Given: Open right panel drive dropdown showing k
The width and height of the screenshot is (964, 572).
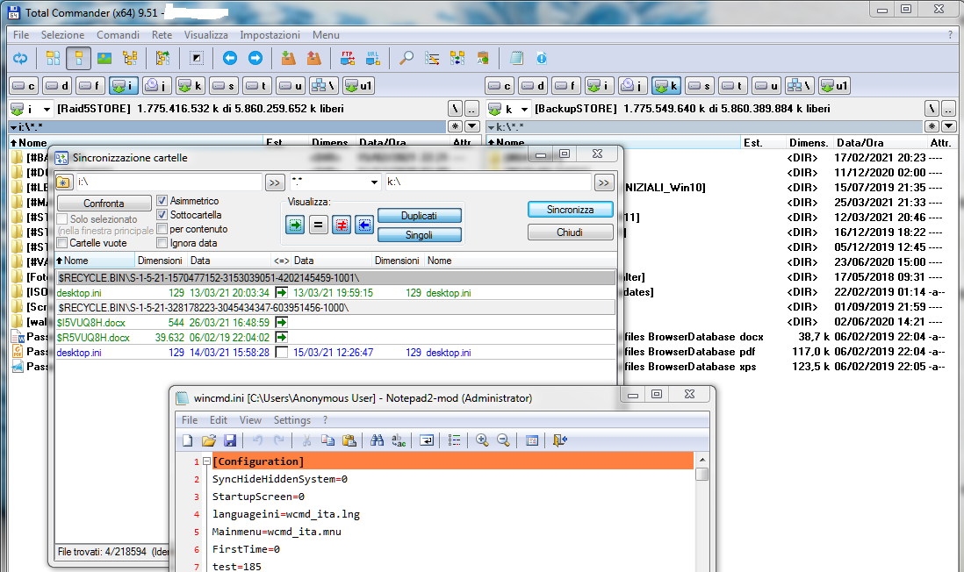Looking at the screenshot, I should pyautogui.click(x=524, y=110).
